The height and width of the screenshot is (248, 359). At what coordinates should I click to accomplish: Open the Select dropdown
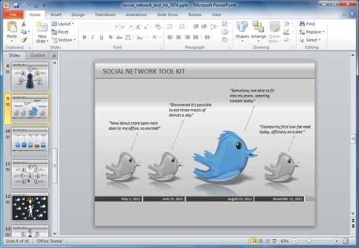[310, 40]
